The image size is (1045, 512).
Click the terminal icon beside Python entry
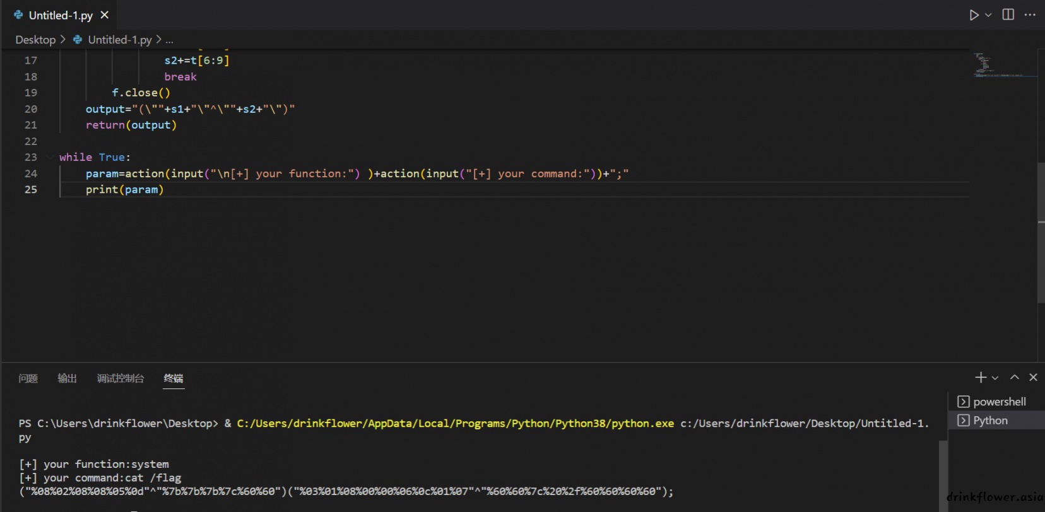pos(964,421)
